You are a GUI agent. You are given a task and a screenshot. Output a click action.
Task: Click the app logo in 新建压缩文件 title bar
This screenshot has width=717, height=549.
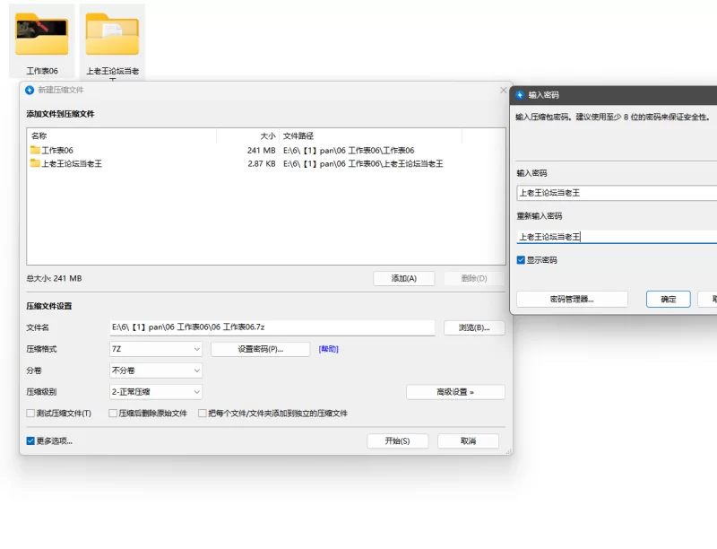tap(30, 90)
